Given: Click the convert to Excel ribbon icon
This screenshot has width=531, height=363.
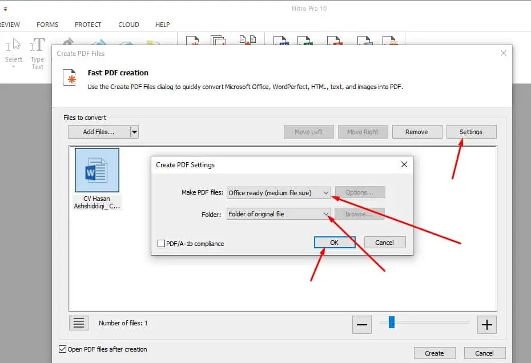Looking at the screenshot, I should click(305, 41).
